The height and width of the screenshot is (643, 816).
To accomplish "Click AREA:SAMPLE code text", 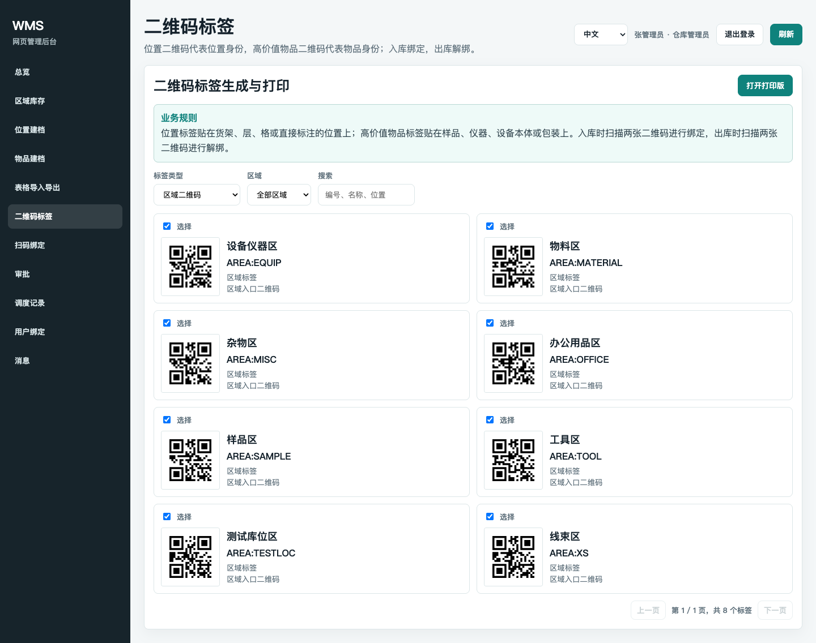I will coord(259,456).
